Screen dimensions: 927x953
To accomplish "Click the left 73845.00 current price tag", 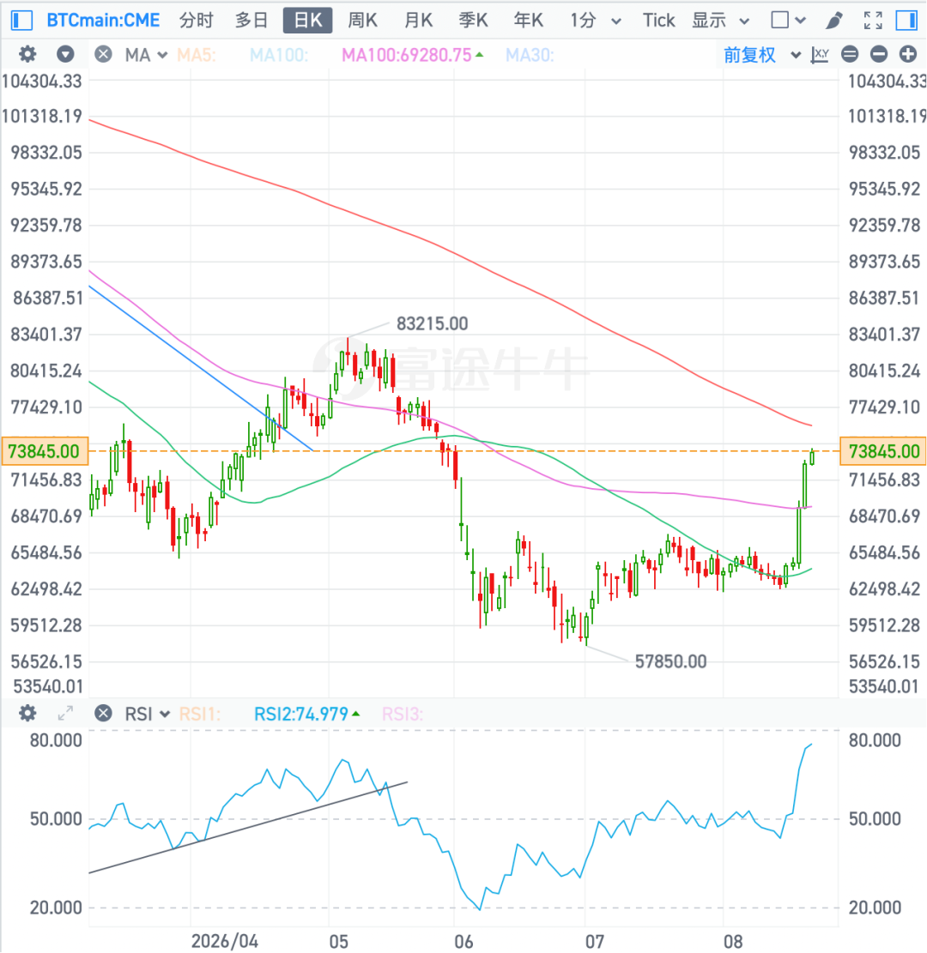I will (45, 451).
